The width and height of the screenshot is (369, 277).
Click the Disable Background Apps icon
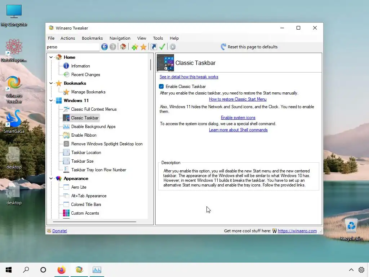coord(66,127)
